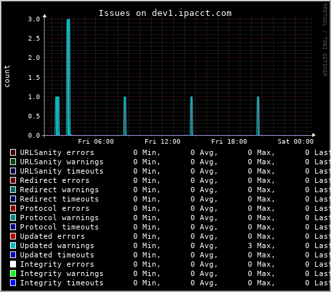
Task: Click the graph title Issues on dev1.ipacct.com
Action: 165,13
